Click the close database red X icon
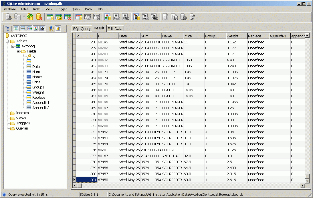 39,17
